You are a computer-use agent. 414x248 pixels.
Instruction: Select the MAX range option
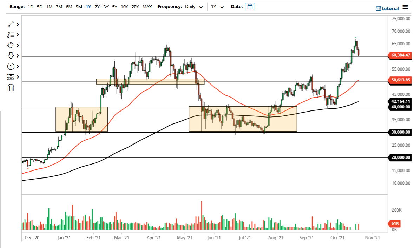coord(147,7)
